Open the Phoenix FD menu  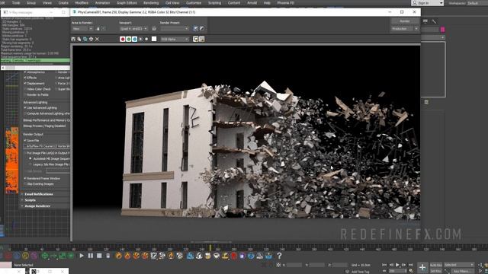point(285,3)
